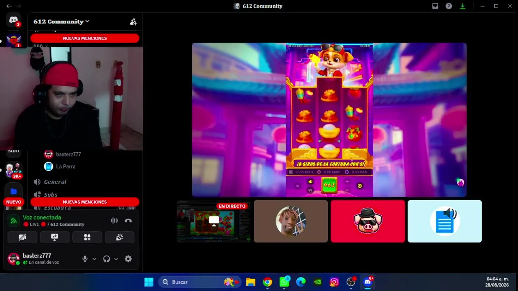
Task: Focus the light blue document avatar tile
Action: tap(445, 221)
